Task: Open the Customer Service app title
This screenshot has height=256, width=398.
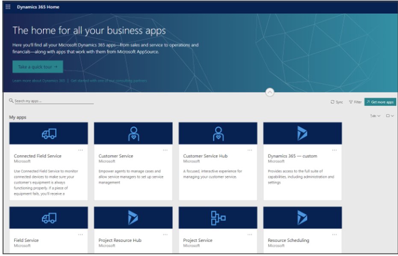Action: tap(116, 156)
